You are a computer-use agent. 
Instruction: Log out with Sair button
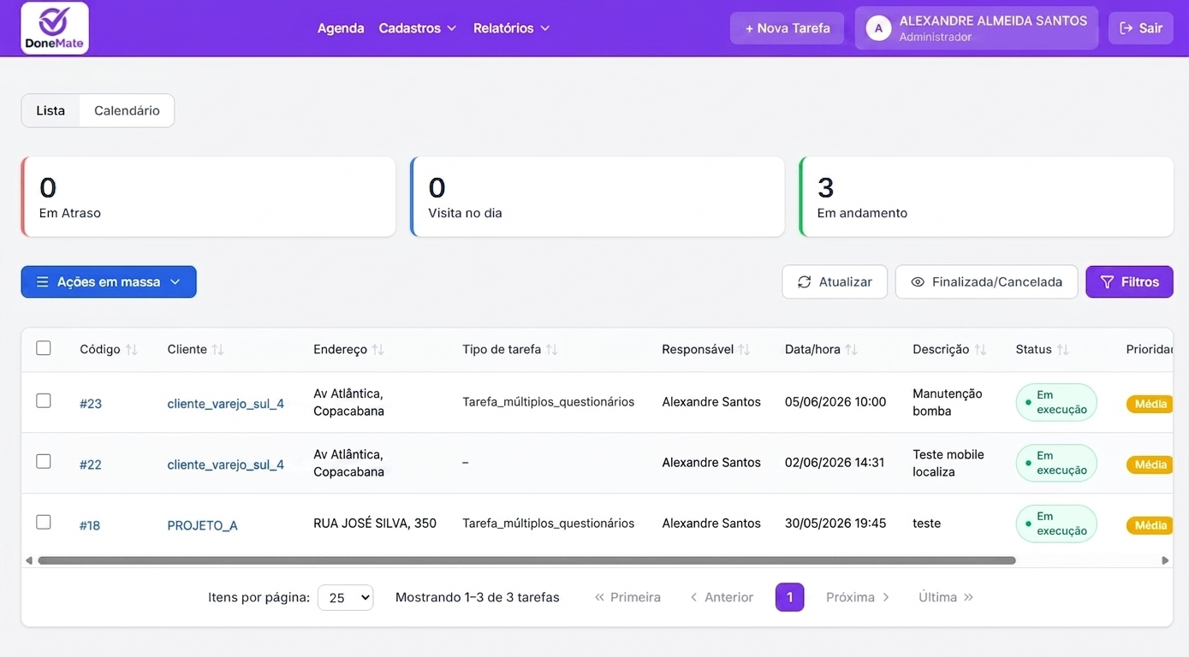(x=1140, y=28)
